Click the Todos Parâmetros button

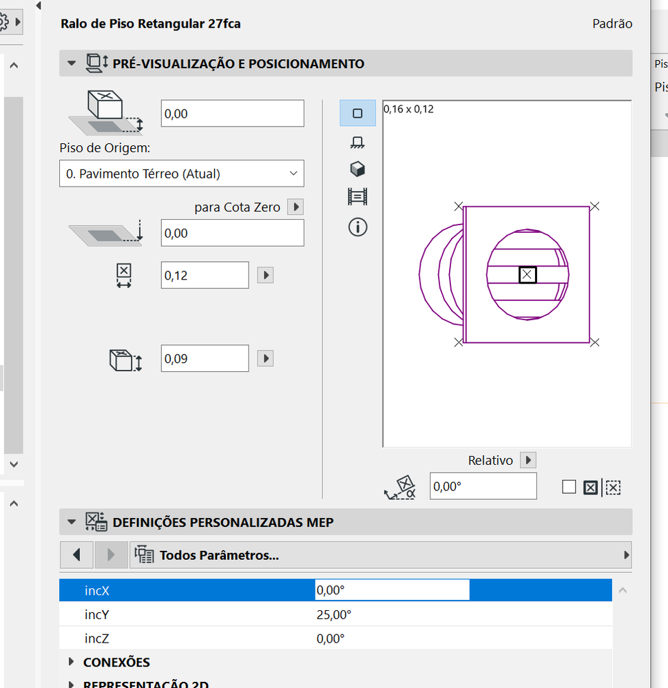point(381,554)
